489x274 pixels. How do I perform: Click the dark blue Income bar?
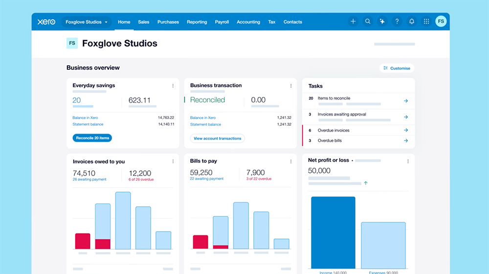[x=333, y=233]
